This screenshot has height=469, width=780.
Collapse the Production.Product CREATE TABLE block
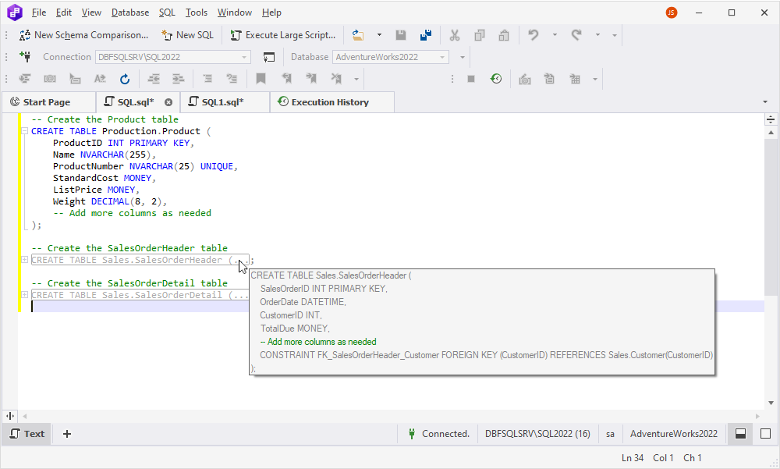pos(24,131)
